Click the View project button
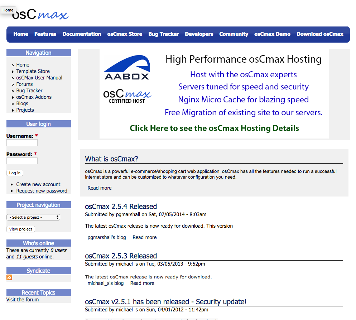The height and width of the screenshot is (320, 356). 21,229
